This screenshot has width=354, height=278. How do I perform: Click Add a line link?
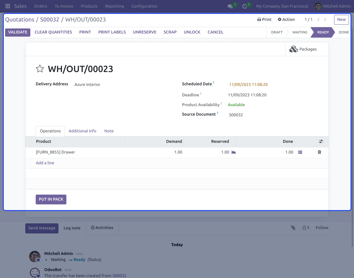tap(45, 163)
